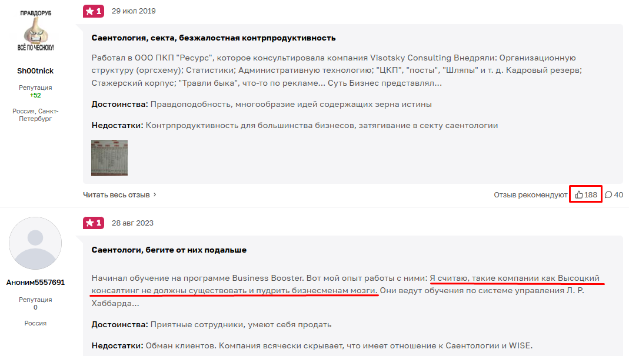This screenshot has height=356, width=629.
Task: Click 'Читать весь отзыв' link
Action: [117, 194]
